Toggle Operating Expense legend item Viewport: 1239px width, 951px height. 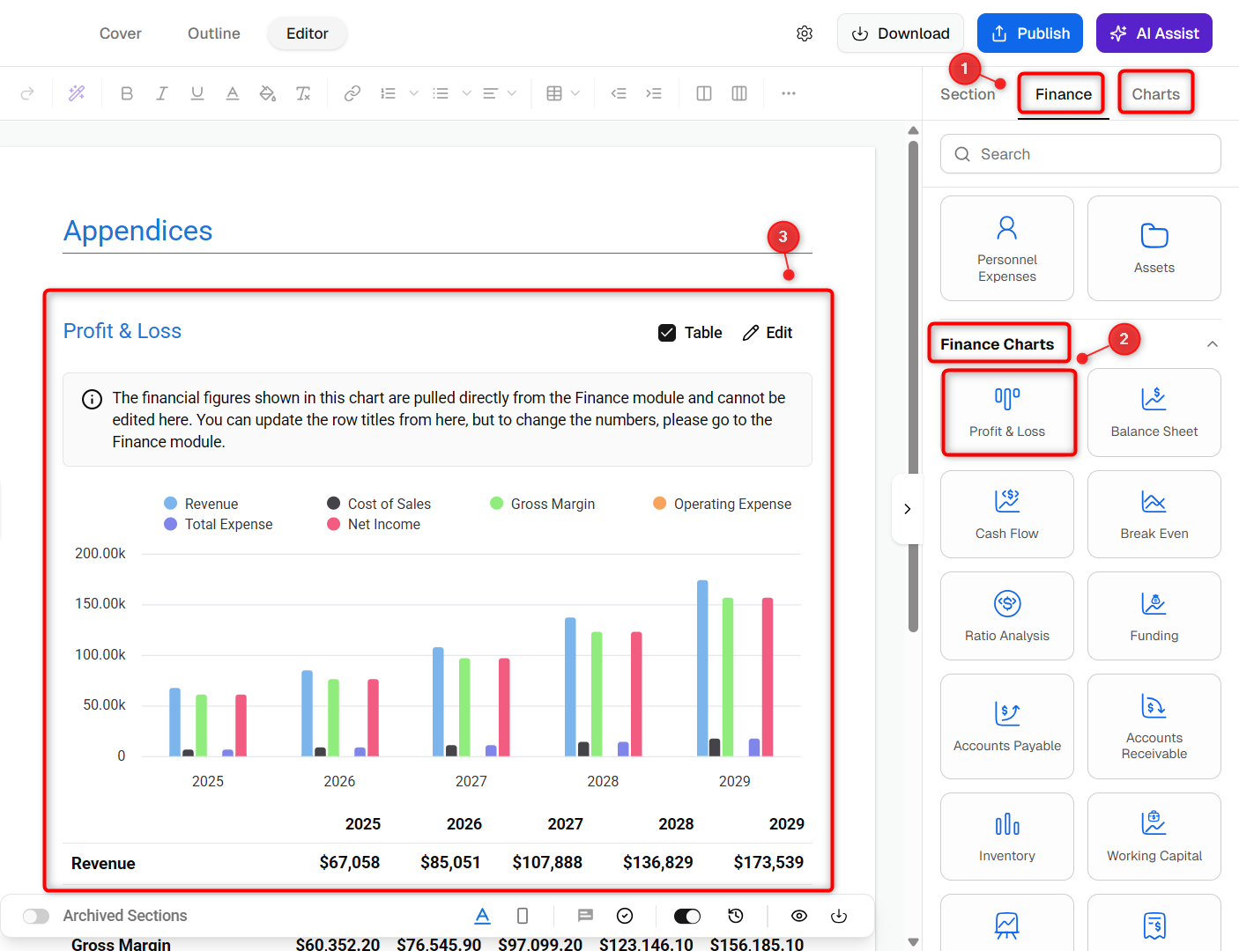pos(722,504)
